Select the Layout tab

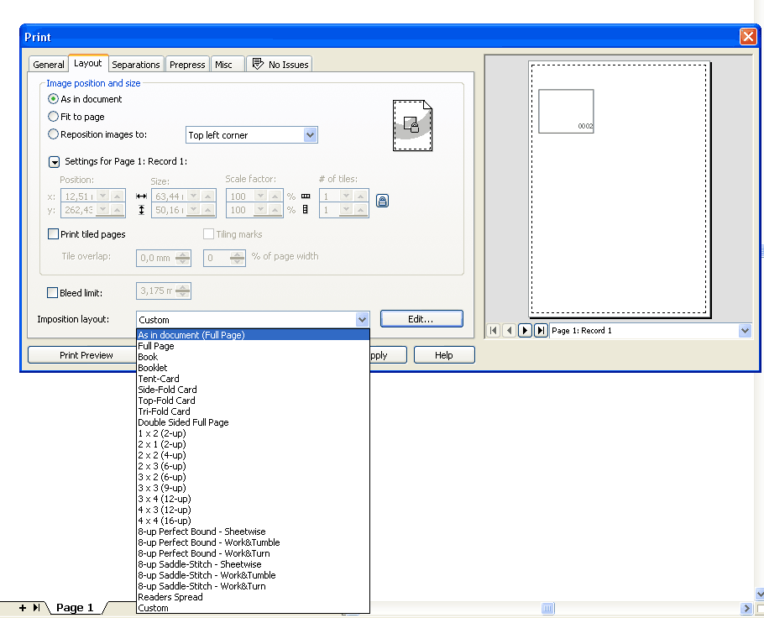[x=87, y=63]
